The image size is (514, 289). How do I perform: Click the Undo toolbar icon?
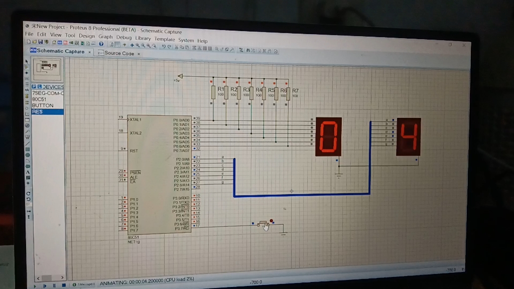click(x=163, y=47)
